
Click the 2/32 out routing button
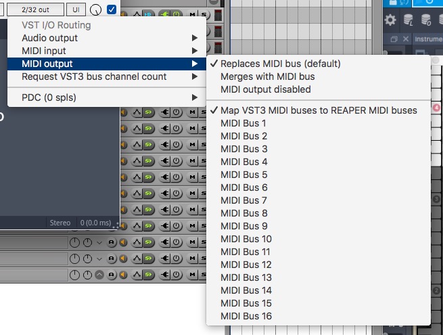click(35, 9)
